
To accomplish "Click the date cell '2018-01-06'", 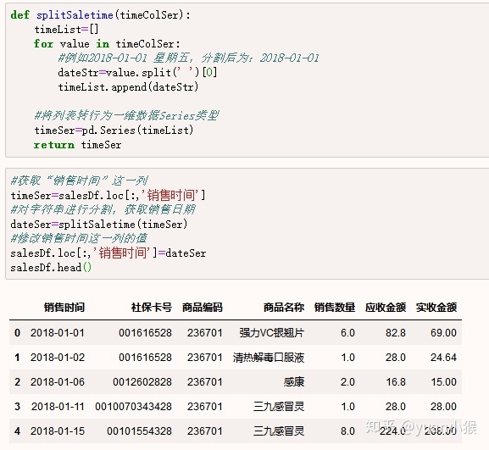I will coord(58,382).
